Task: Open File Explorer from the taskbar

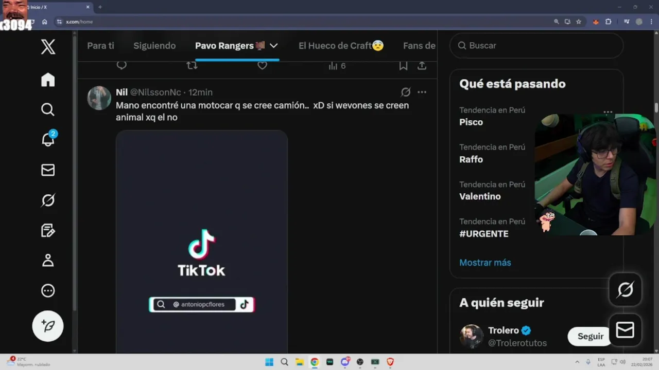Action: click(299, 362)
